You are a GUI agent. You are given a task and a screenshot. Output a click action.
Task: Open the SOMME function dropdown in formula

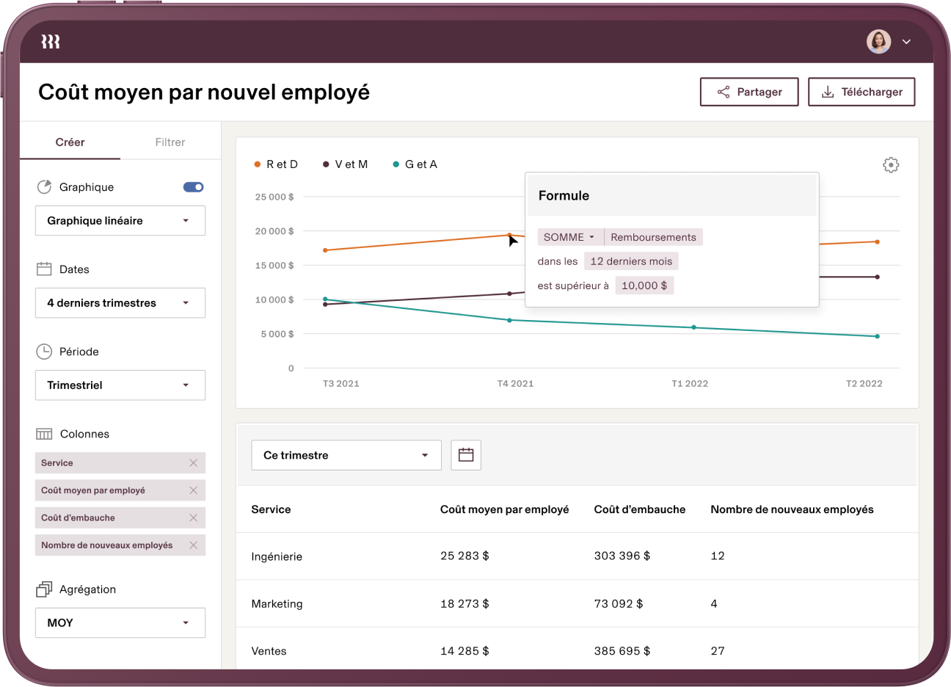569,237
